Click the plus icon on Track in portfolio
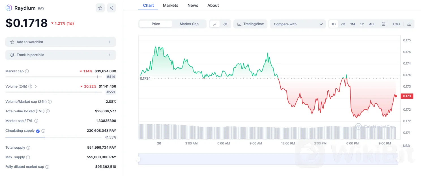421x176 pixels. coord(109,55)
